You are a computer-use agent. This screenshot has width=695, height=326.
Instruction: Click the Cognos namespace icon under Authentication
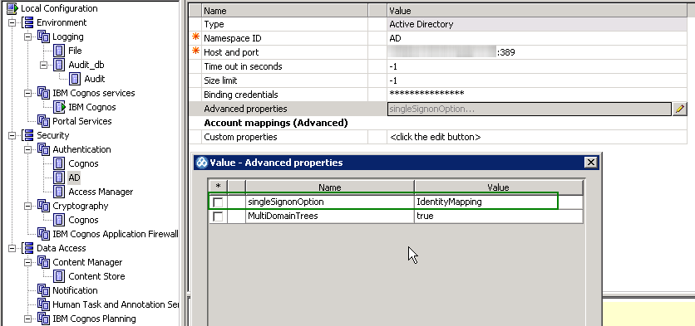[59, 163]
